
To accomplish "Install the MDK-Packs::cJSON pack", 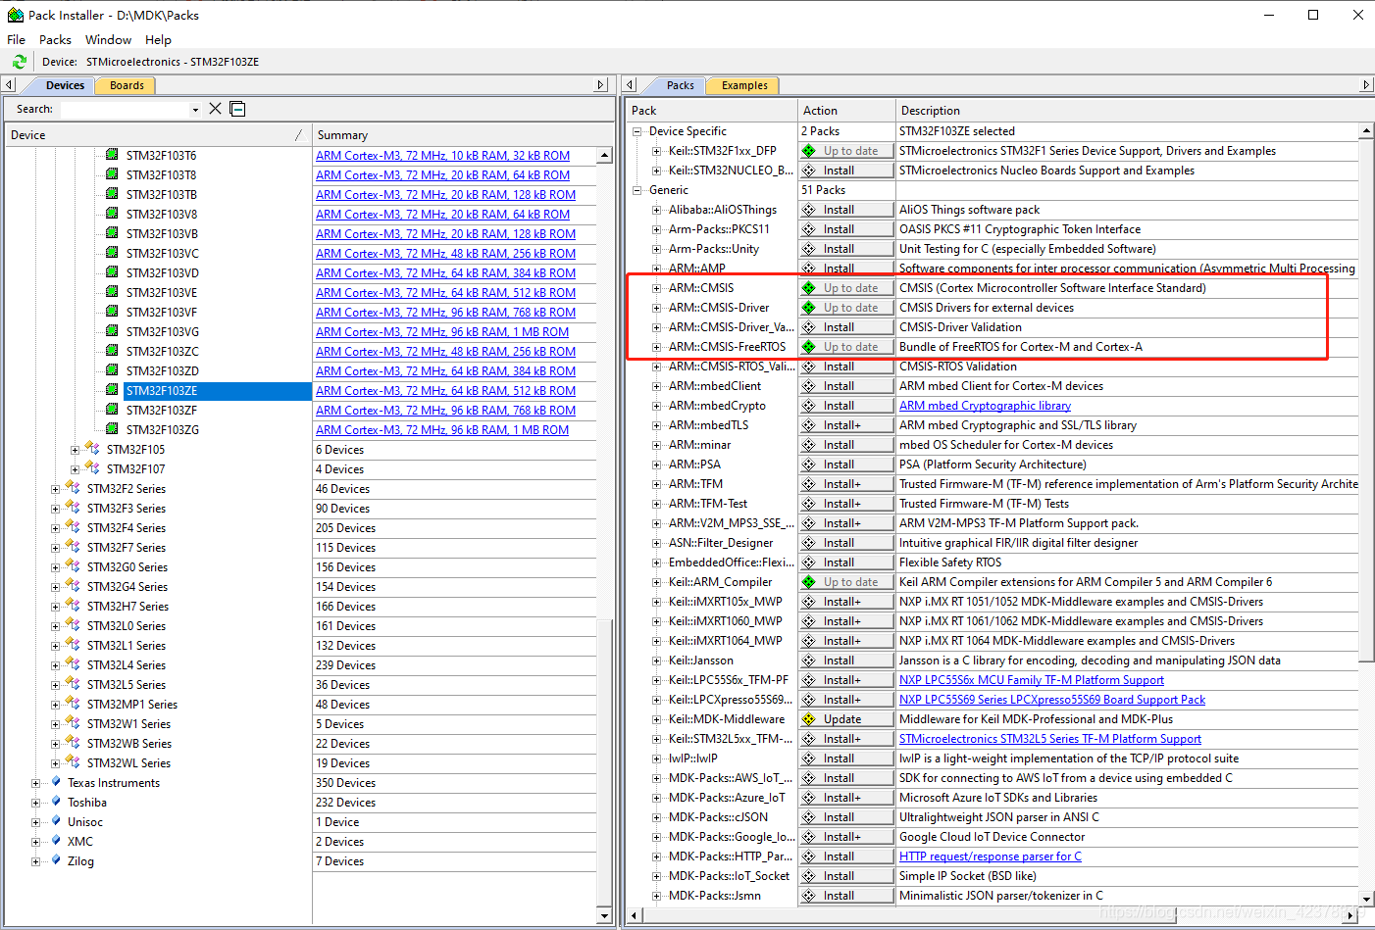I will tap(846, 817).
